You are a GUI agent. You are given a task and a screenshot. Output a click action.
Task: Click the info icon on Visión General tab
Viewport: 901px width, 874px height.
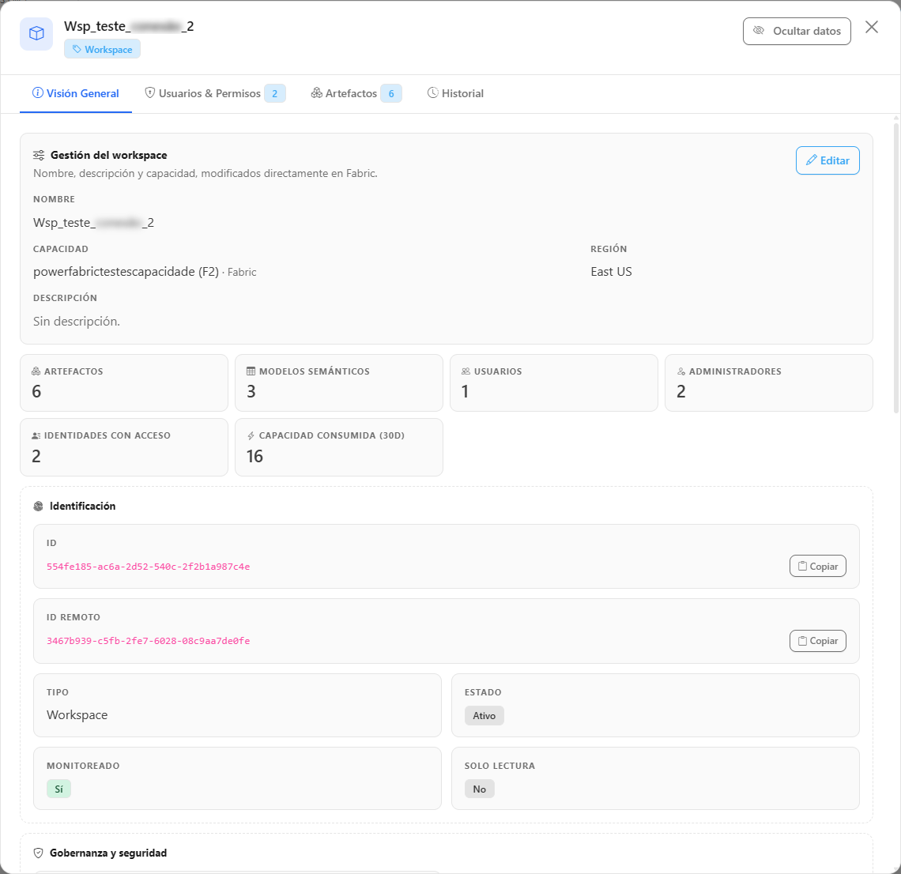(x=37, y=92)
